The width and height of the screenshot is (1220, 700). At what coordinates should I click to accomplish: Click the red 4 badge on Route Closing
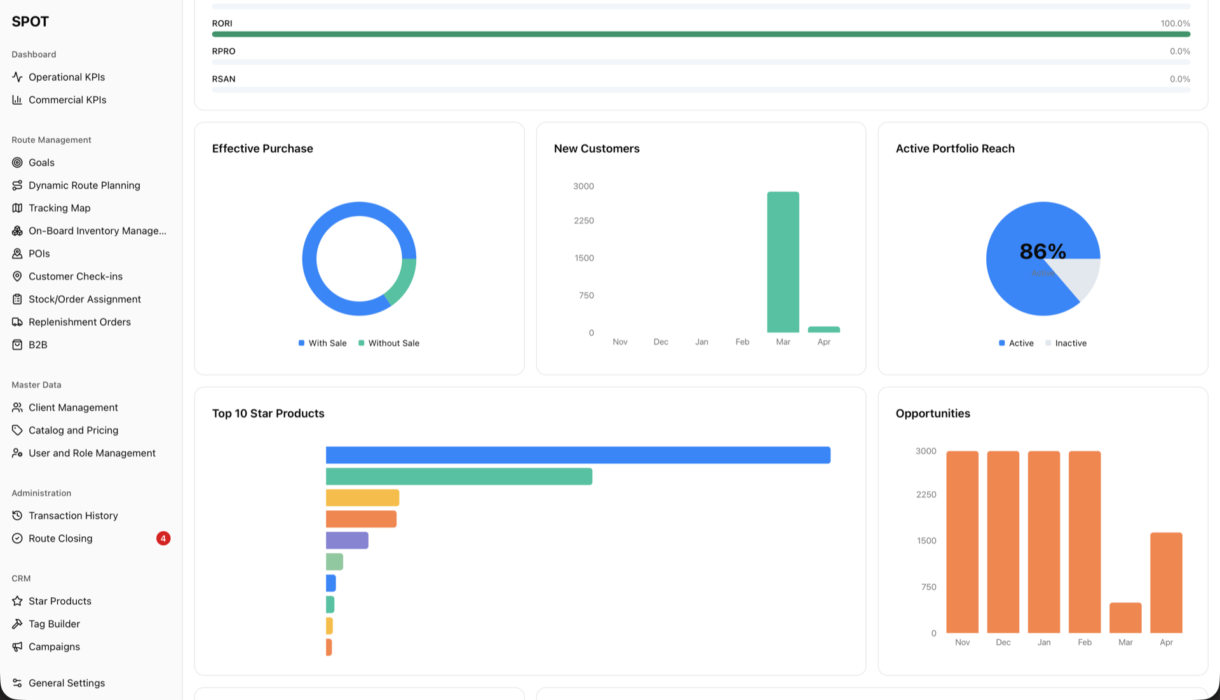click(163, 539)
